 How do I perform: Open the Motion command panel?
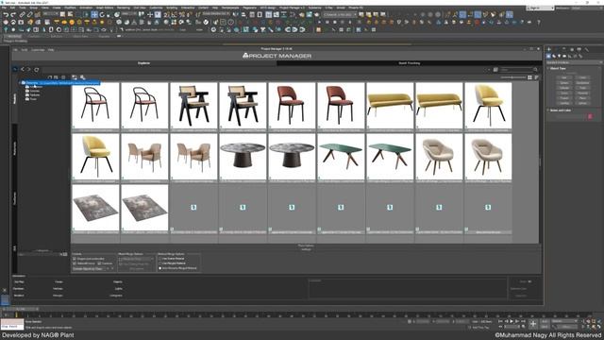[572, 49]
